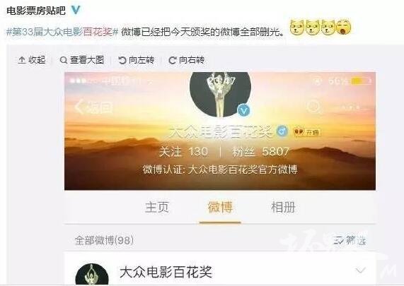Expand the chevron menu on the 大众电影百花奖 post
This screenshot has width=404, height=286.
(360, 270)
